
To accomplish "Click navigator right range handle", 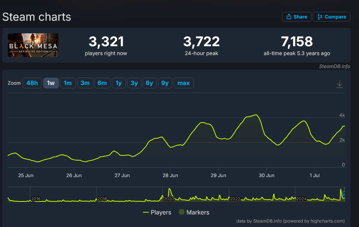I will [344, 194].
